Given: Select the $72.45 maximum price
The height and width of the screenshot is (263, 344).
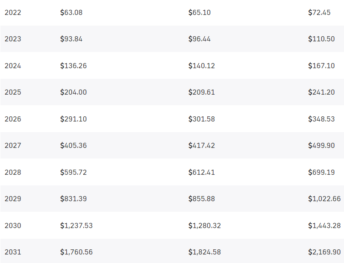Looking at the screenshot, I should pyautogui.click(x=319, y=12).
